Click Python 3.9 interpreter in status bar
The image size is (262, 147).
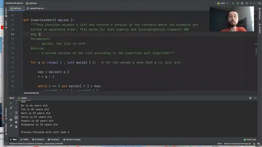pyautogui.click(x=237, y=144)
